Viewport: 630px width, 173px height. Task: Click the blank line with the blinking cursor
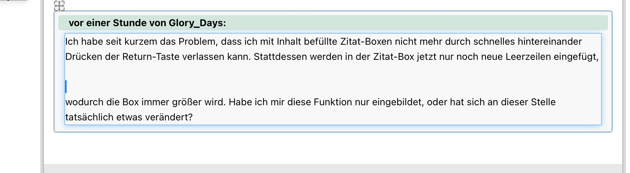[x=241, y=87]
